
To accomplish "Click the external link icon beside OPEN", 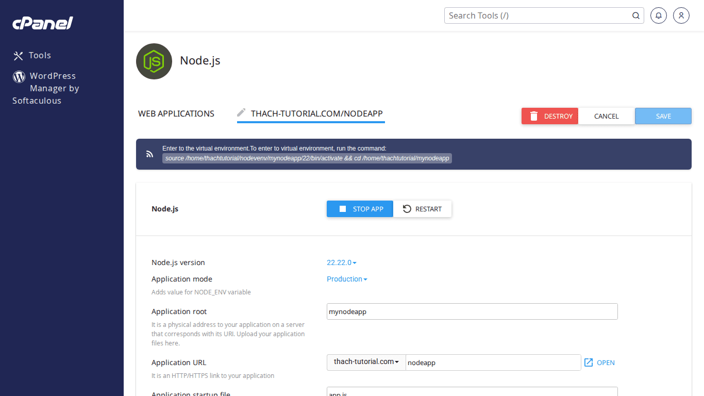I will (x=588, y=362).
